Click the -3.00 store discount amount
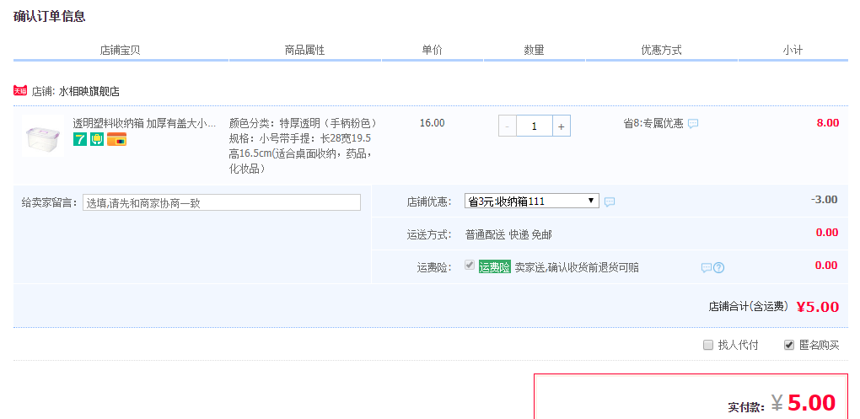860x419 pixels. (x=825, y=199)
